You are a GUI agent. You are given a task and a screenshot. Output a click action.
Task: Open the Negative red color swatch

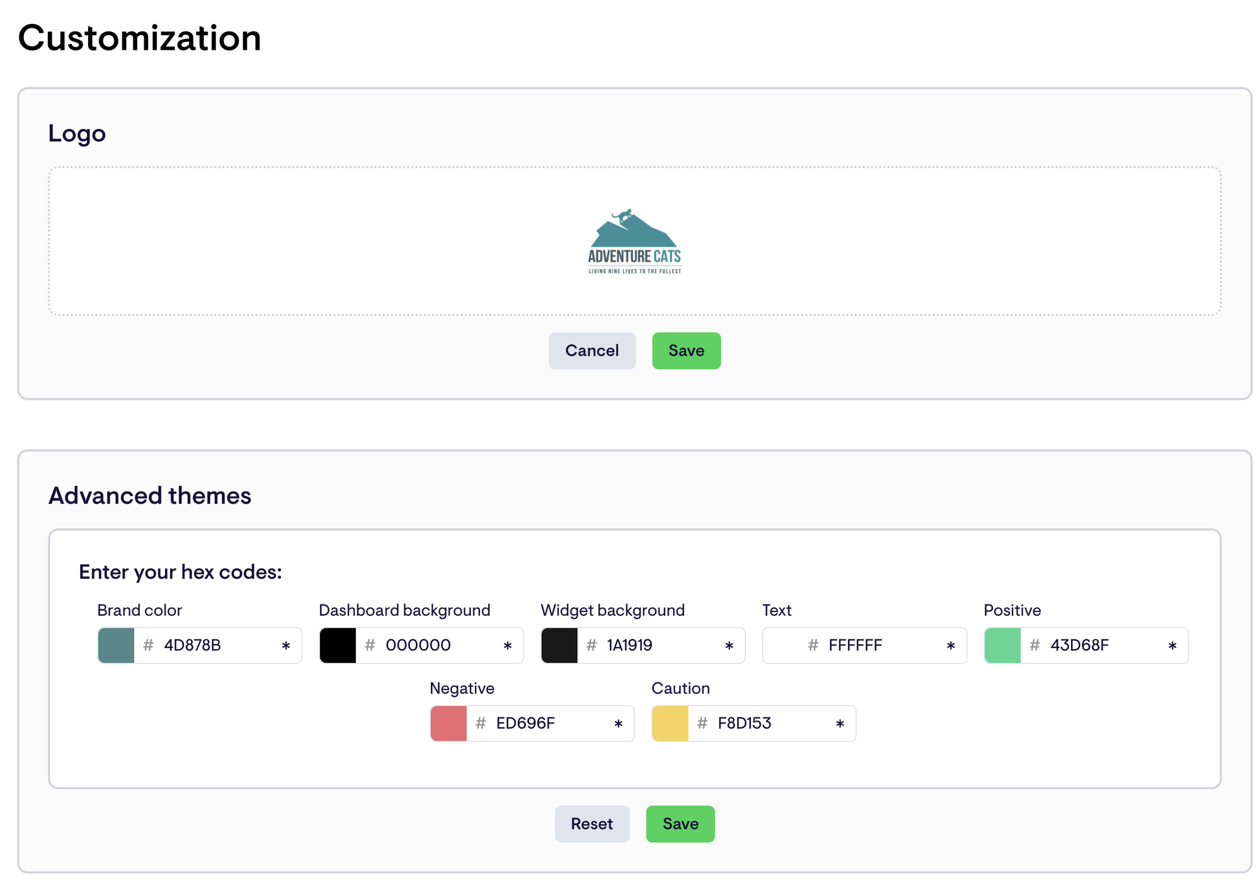click(449, 724)
